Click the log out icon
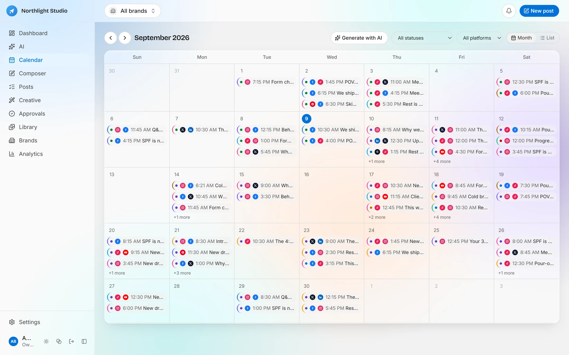 click(71, 341)
